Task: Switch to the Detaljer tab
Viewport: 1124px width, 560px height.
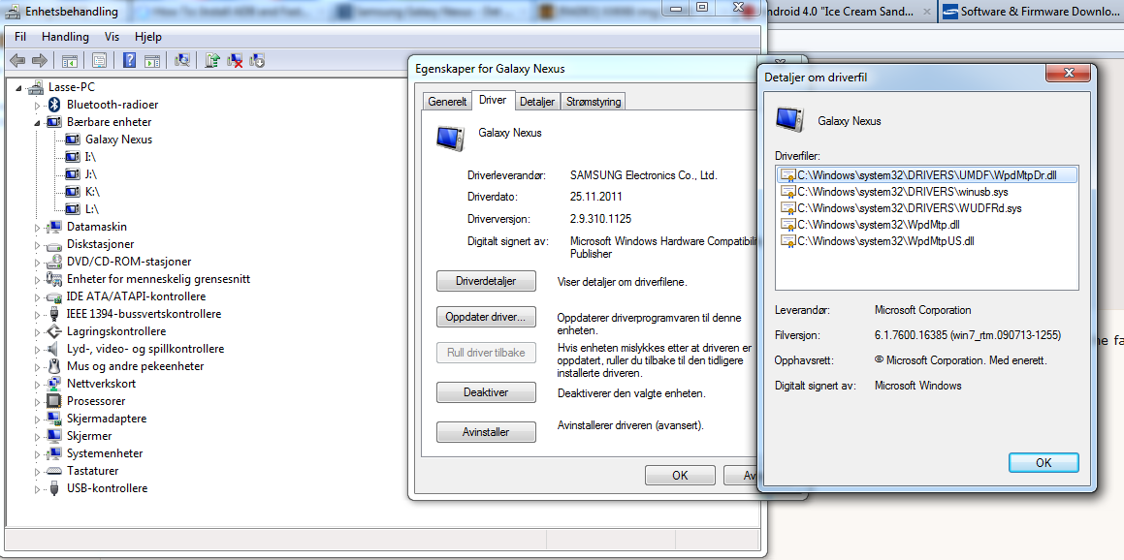Action: point(537,102)
